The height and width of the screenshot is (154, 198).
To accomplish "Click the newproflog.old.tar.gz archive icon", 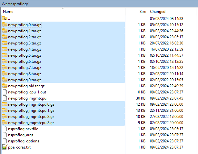I will point(5,86).
